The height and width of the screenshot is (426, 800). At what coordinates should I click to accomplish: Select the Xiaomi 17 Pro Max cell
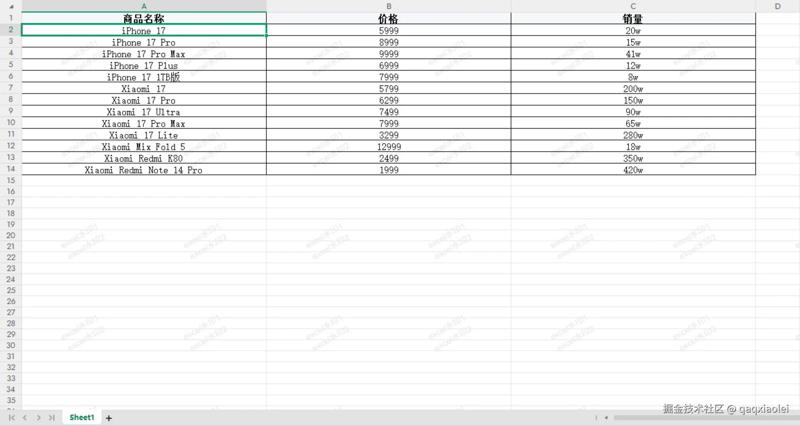tap(144, 123)
